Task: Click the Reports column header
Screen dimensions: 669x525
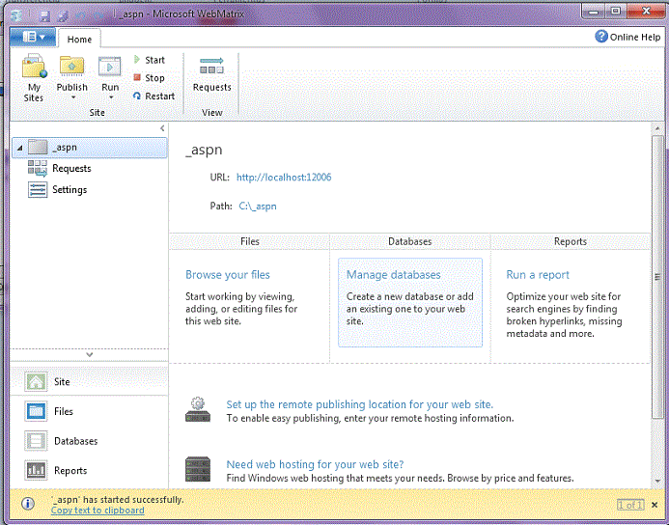Action: point(571,241)
